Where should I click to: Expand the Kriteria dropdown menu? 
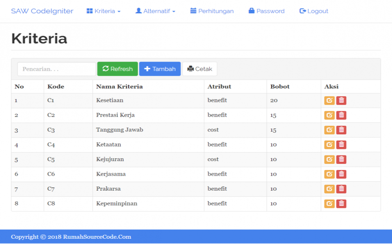(x=103, y=11)
